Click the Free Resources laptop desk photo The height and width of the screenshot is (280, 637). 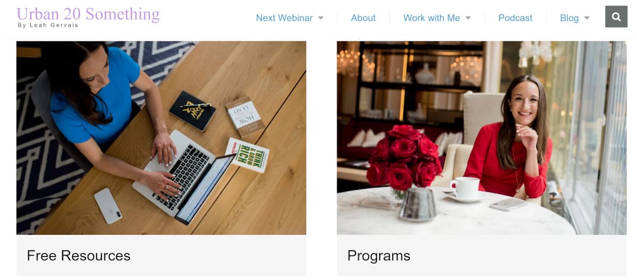(x=161, y=138)
